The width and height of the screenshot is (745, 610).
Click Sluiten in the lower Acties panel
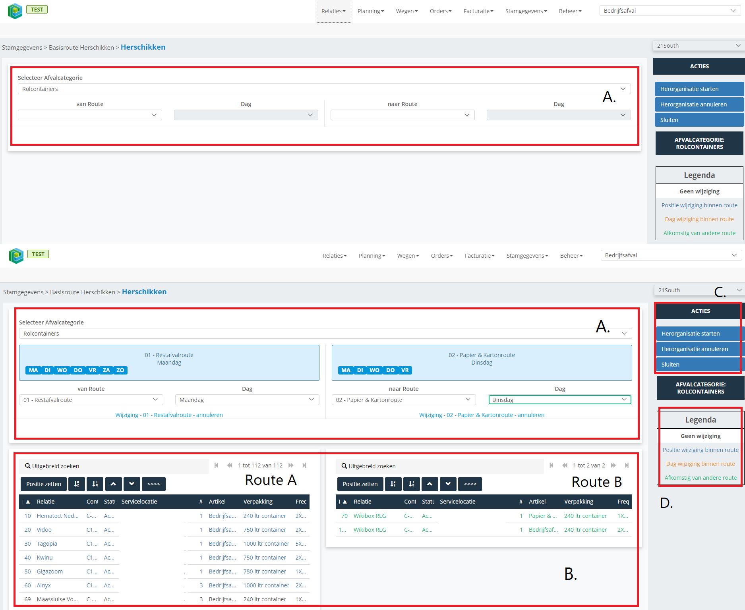point(699,365)
